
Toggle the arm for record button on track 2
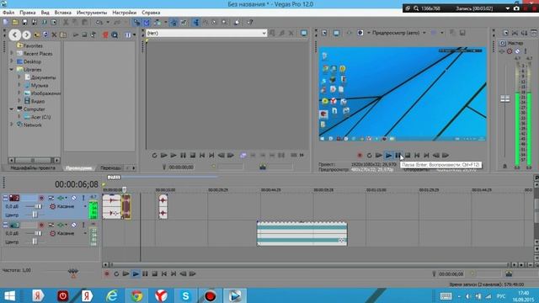click(41, 198)
